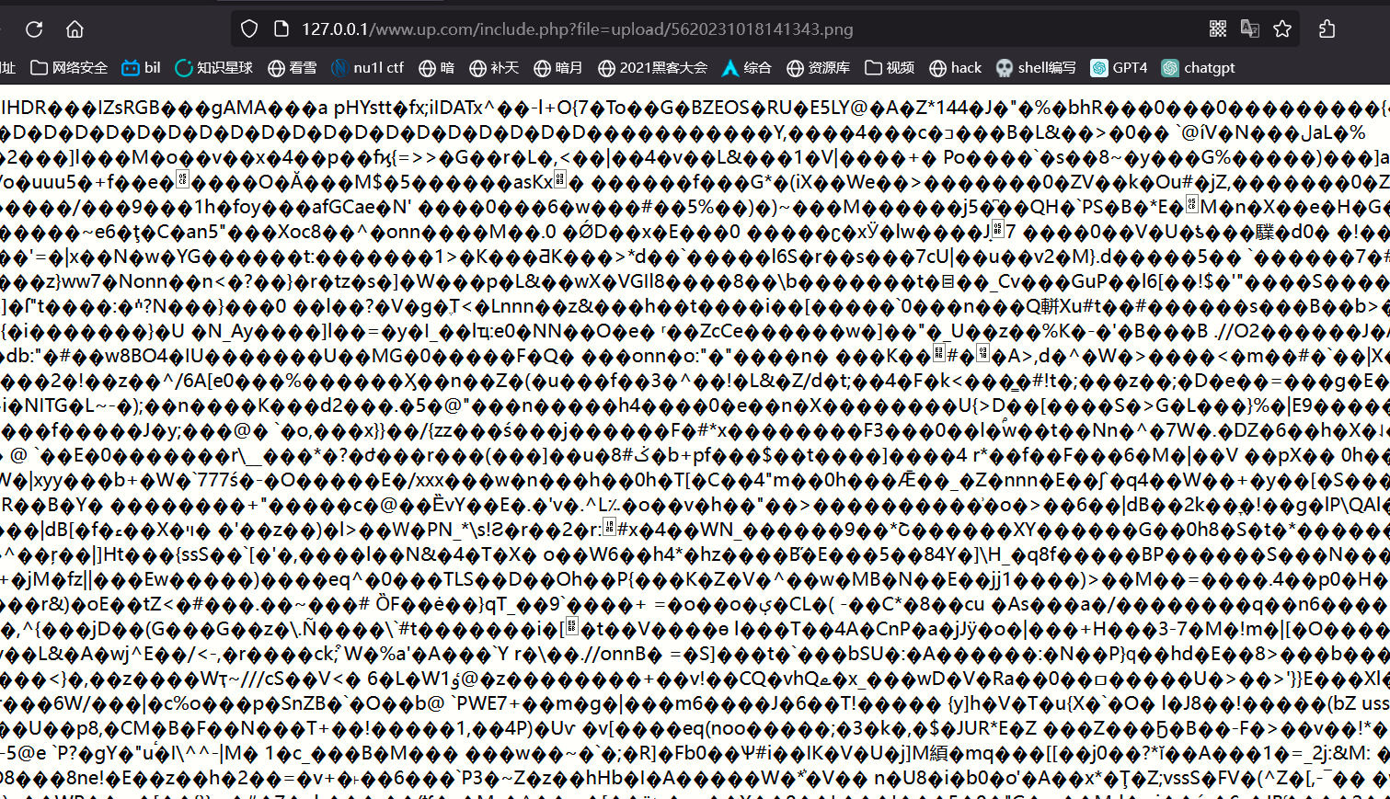Open the 2021黑客大会 bookmark
Viewport: 1390px width, 799px height.
tap(652, 68)
